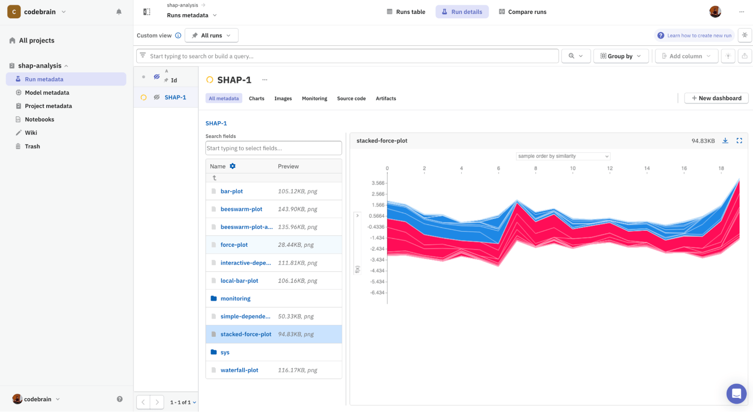
Task: Click the search fields input box
Action: point(273,148)
